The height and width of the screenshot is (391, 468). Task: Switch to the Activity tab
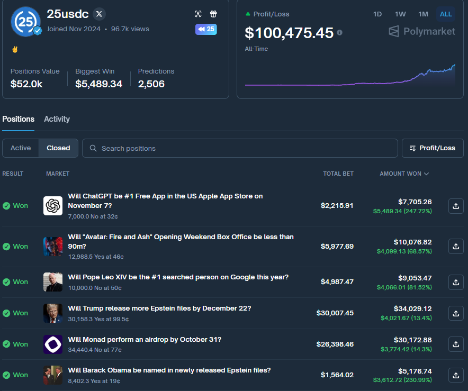point(57,119)
